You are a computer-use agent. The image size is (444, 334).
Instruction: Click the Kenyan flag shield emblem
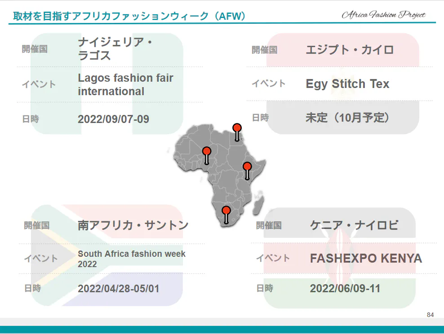(340, 251)
